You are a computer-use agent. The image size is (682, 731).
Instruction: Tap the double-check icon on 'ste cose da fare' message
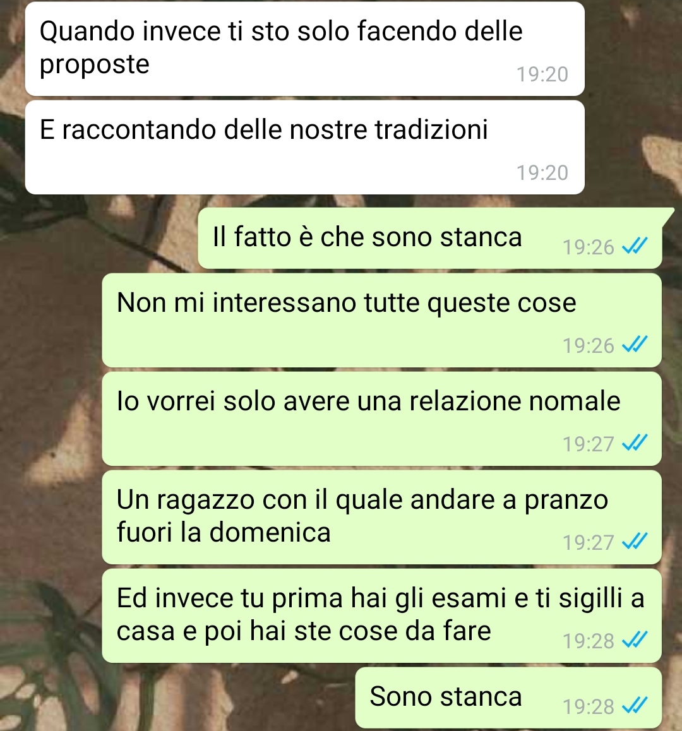coord(635,639)
